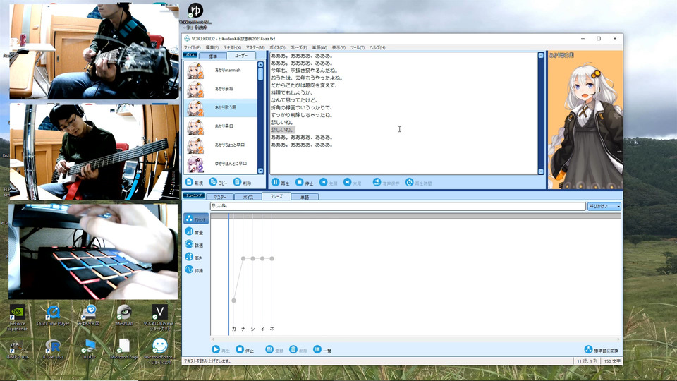Open the QuickTime Player desktop shortcut
The height and width of the screenshot is (381, 677).
pyautogui.click(x=53, y=316)
